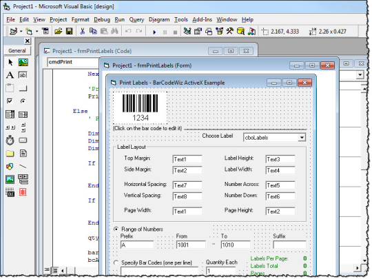Click the Menu Editor toolbar icon
The image size is (372, 279).
point(45,31)
